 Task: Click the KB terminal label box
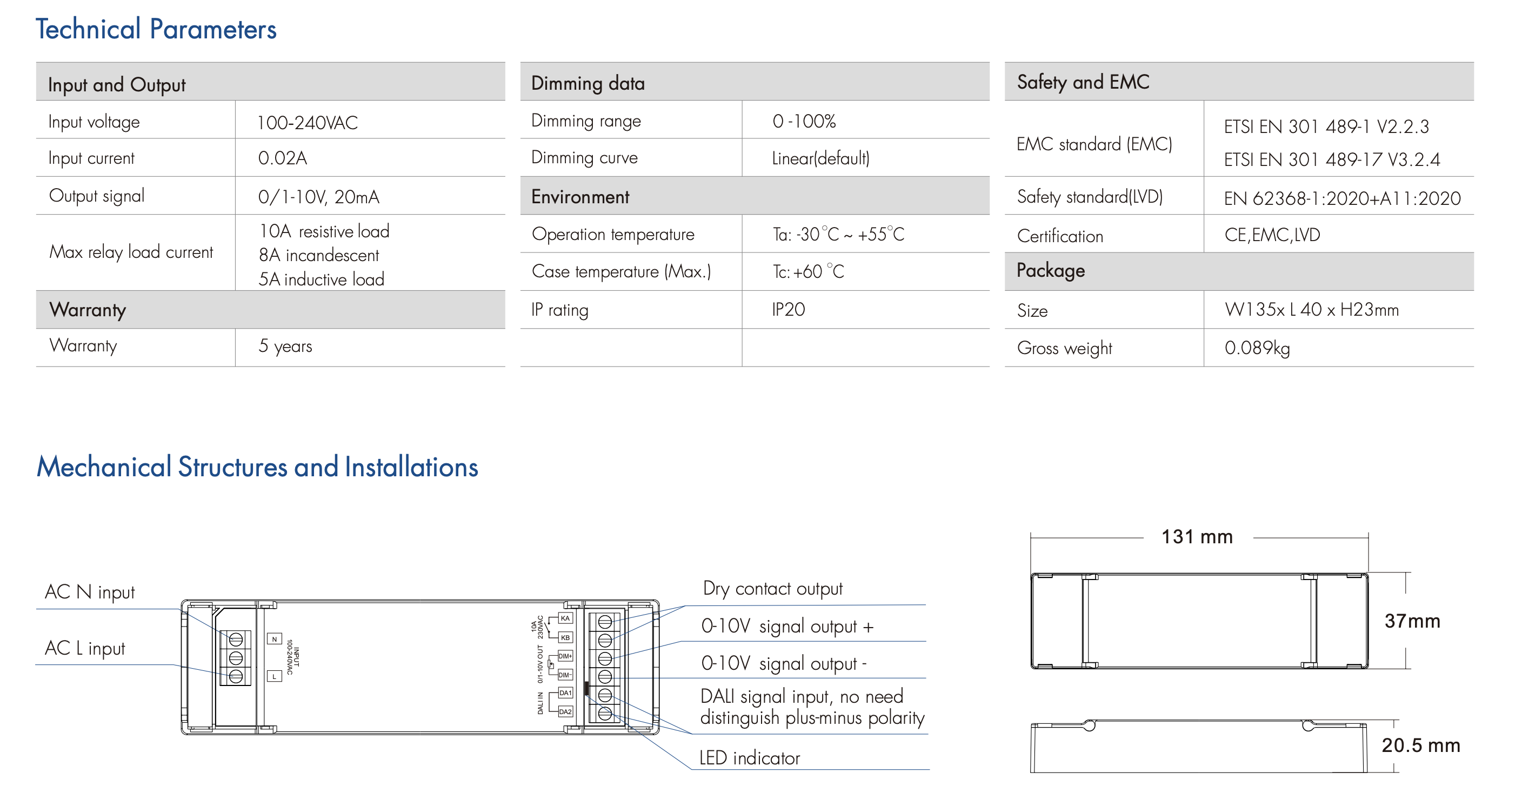[565, 638]
